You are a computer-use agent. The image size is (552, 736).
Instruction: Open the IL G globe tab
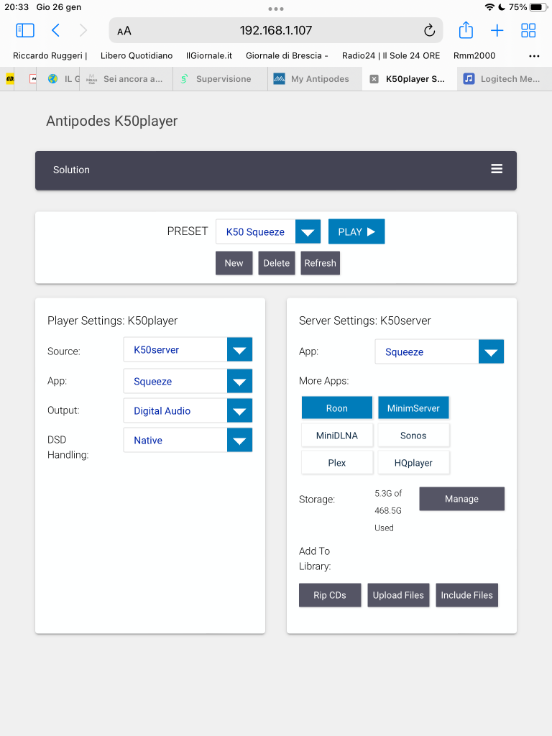click(58, 79)
